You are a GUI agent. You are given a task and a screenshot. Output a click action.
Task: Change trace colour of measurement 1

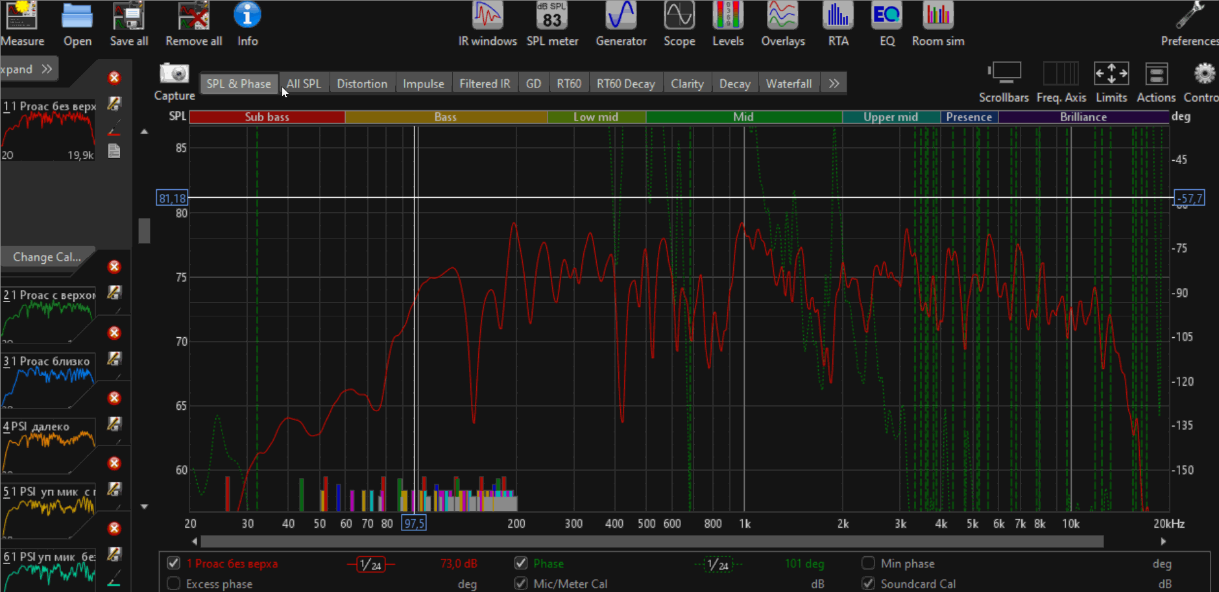coord(114,128)
